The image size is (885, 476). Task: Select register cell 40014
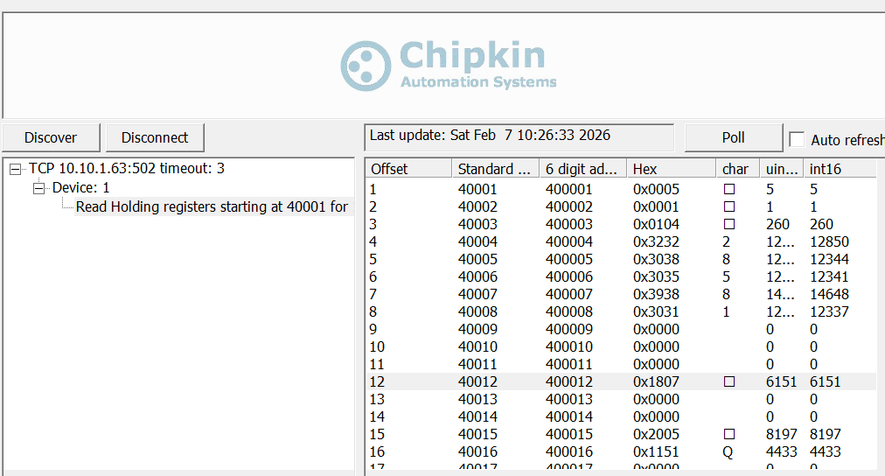coord(477,416)
